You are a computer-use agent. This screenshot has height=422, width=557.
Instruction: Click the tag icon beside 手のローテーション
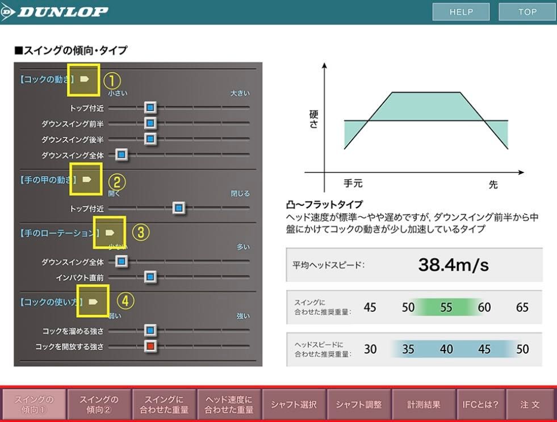coord(110,232)
